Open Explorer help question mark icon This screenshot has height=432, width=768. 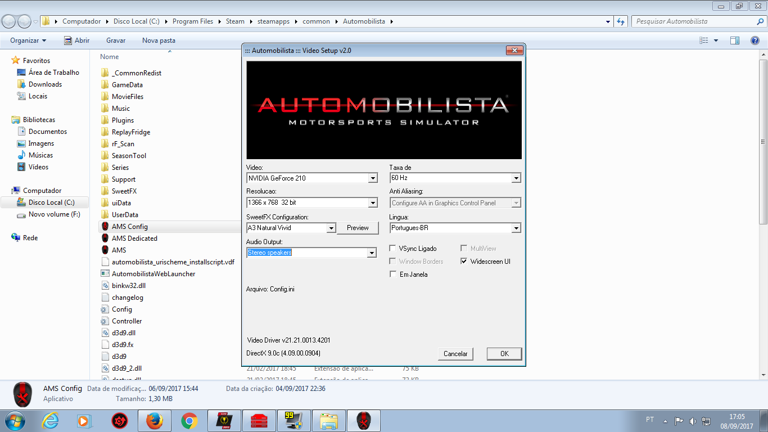click(755, 40)
